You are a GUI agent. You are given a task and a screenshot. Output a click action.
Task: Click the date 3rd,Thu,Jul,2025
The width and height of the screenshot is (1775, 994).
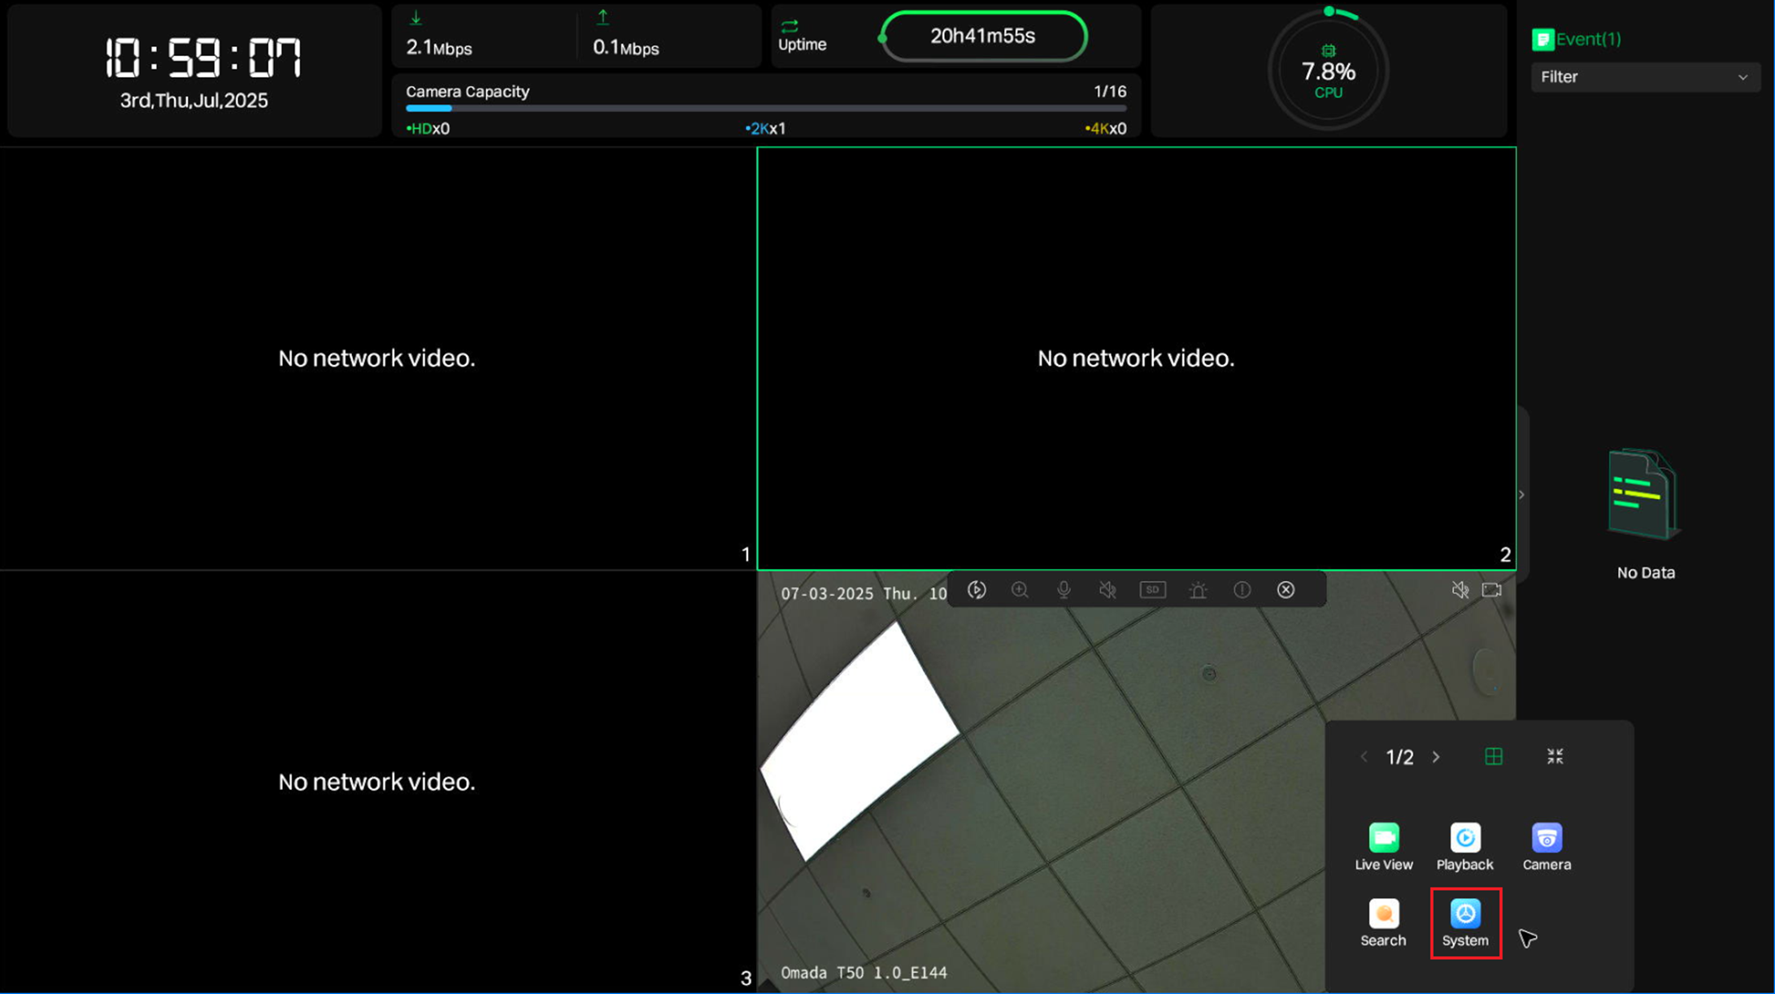coord(194,101)
